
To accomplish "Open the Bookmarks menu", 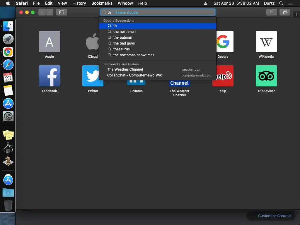I will coord(102,3).
